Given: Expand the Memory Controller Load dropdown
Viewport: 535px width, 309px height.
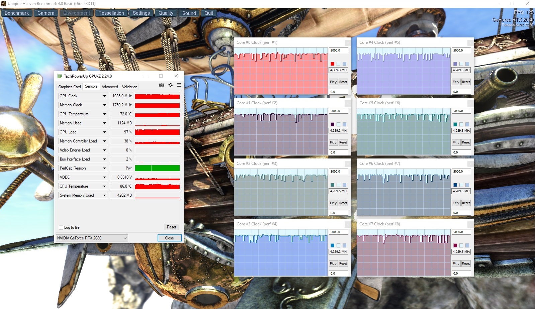Looking at the screenshot, I should (x=104, y=141).
